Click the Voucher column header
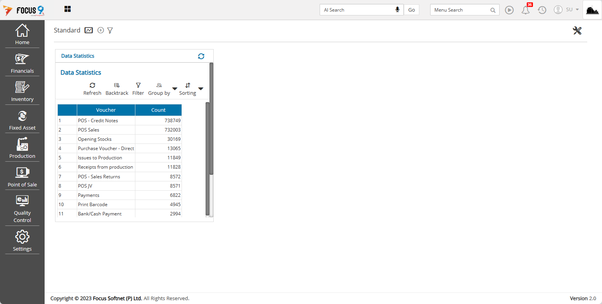The width and height of the screenshot is (602, 304). [106, 110]
